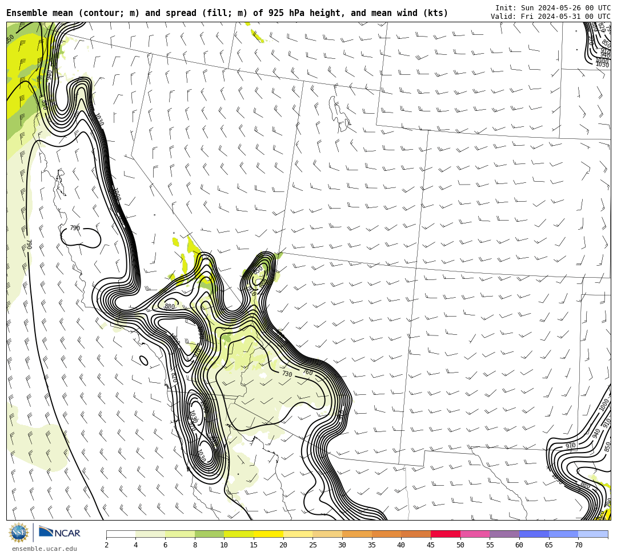The height and width of the screenshot is (556, 617).
Task: Click the purple 55–60 colorbar swatch
Action: click(x=504, y=534)
